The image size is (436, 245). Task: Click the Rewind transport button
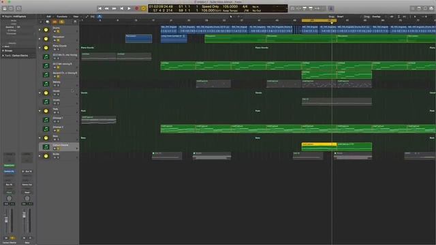107,9
